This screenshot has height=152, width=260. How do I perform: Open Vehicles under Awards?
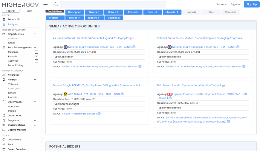pyautogui.click(x=13, y=84)
